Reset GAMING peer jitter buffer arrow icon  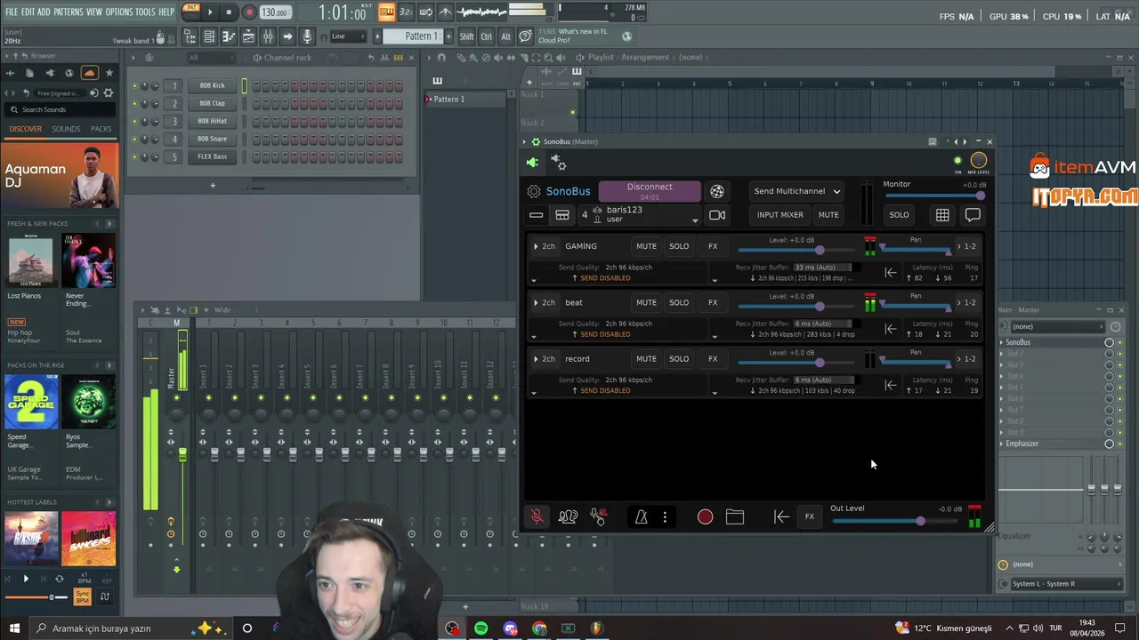click(x=891, y=273)
